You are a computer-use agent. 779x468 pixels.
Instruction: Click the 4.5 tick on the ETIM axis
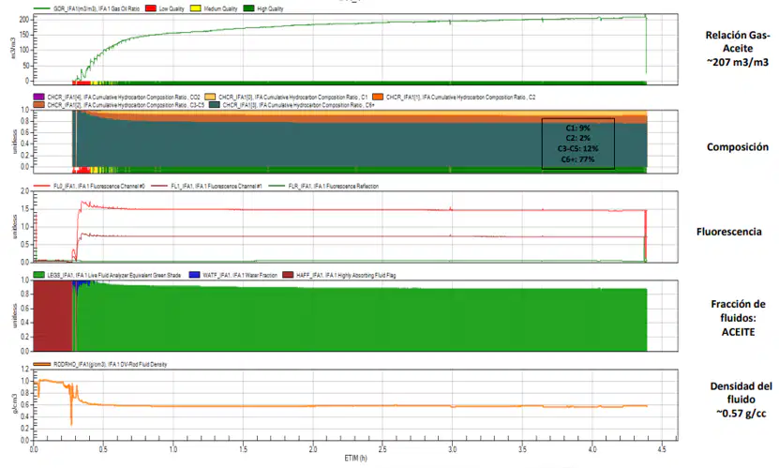pyautogui.click(x=662, y=449)
